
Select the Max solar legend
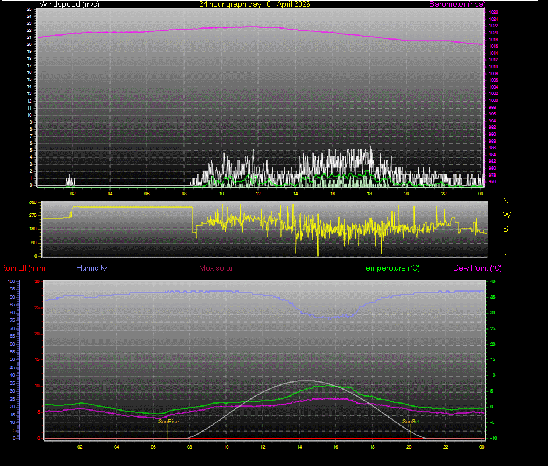point(215,268)
